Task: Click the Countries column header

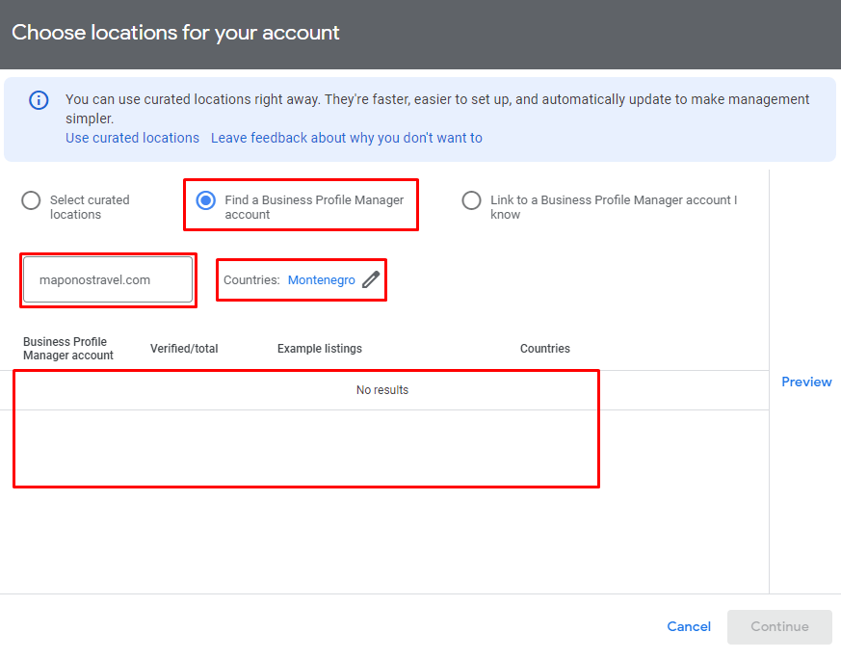Action: [x=545, y=349]
